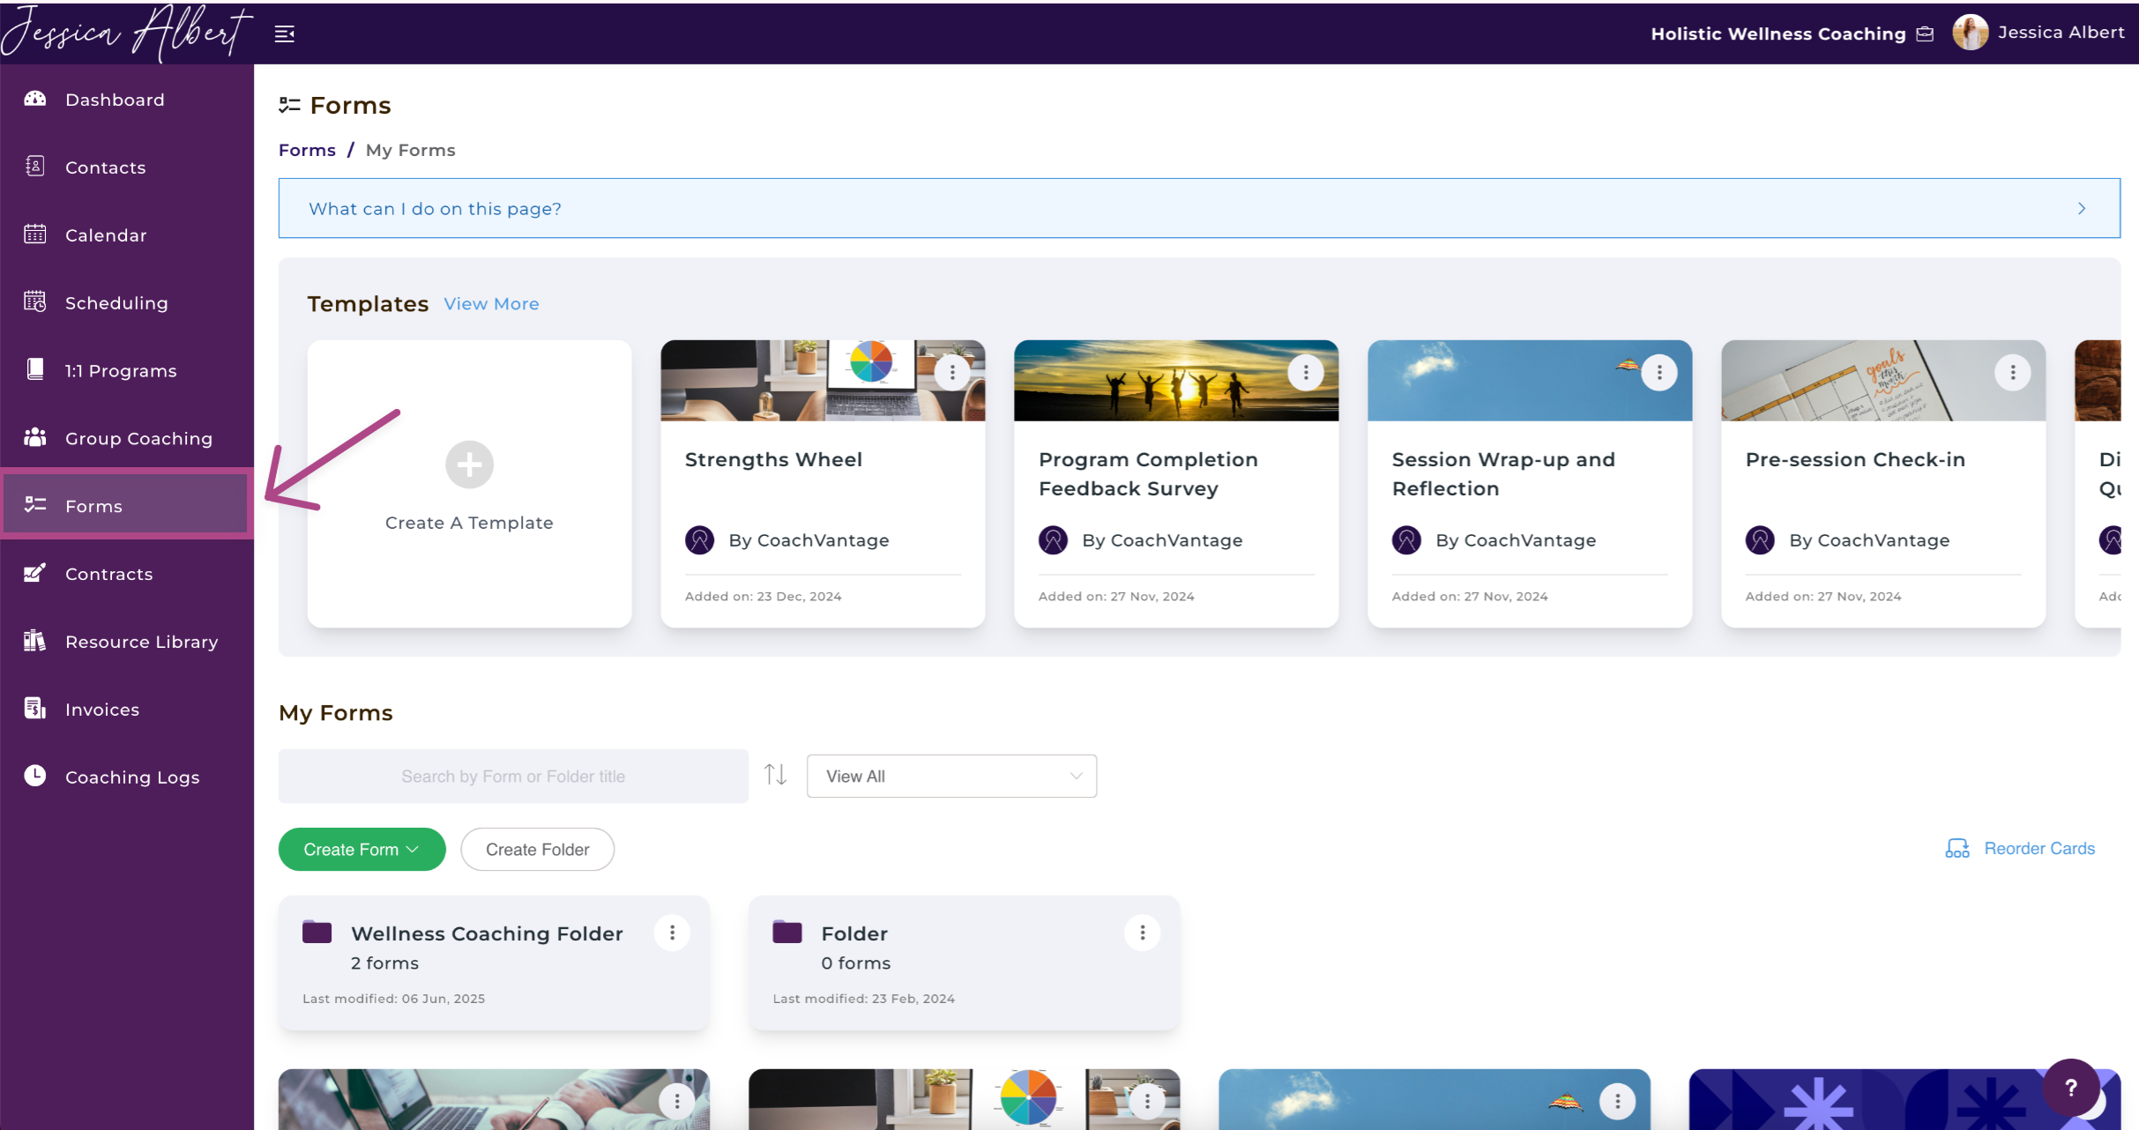
Task: Select Forms in the sidebar
Action: click(127, 506)
